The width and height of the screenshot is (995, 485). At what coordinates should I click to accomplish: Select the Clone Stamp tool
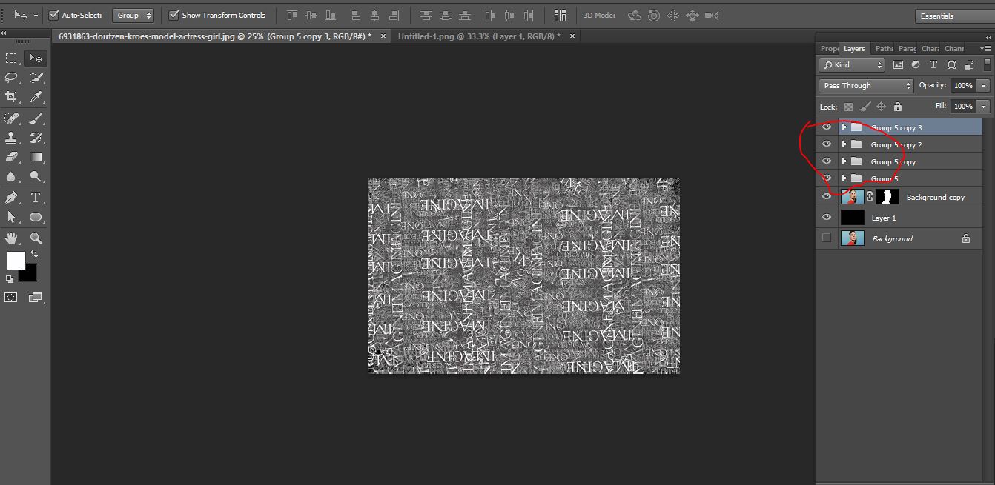tap(11, 138)
